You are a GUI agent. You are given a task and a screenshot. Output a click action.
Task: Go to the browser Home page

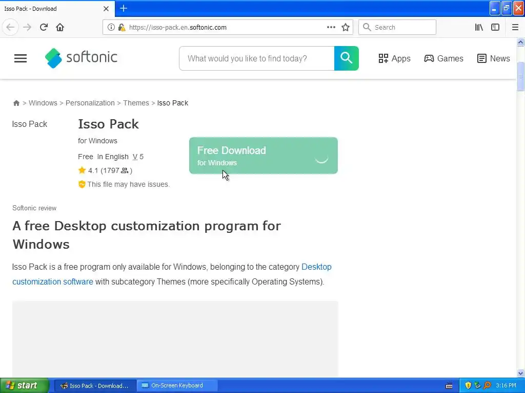point(60,28)
